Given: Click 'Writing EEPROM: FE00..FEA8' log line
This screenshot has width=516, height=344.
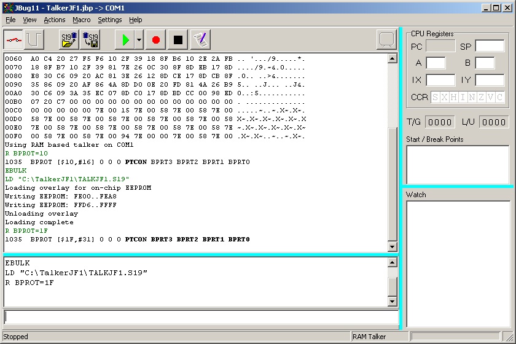Looking at the screenshot, I should [61, 197].
